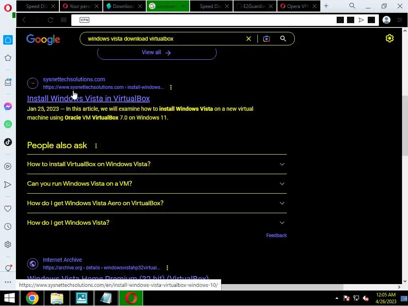This screenshot has height=306, width=408.
Task: Open 'Windows Vista Home Premium (32-bit)' result
Action: click(118, 278)
